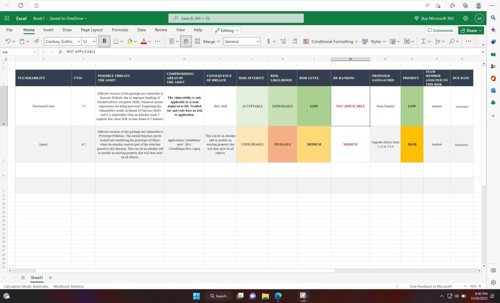Image resolution: width=500 pixels, height=303 pixels.
Task: Select the Accounting Number Format dollar icon
Action: point(267,41)
